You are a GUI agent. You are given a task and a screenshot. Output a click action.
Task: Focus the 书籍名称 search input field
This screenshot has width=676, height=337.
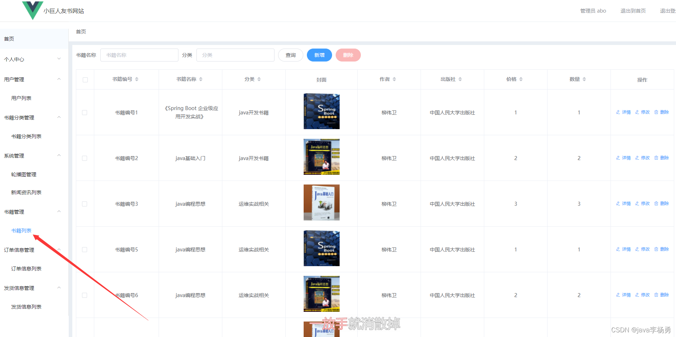click(x=139, y=55)
